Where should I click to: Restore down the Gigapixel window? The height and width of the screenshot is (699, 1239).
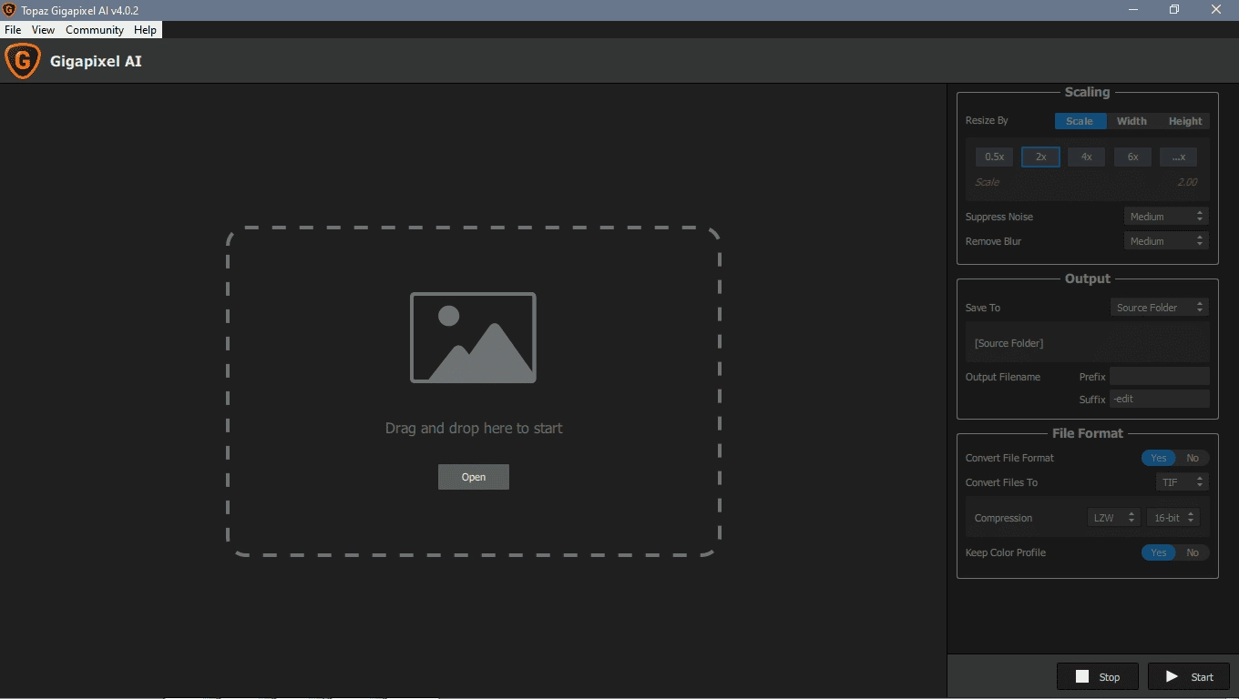click(1174, 10)
